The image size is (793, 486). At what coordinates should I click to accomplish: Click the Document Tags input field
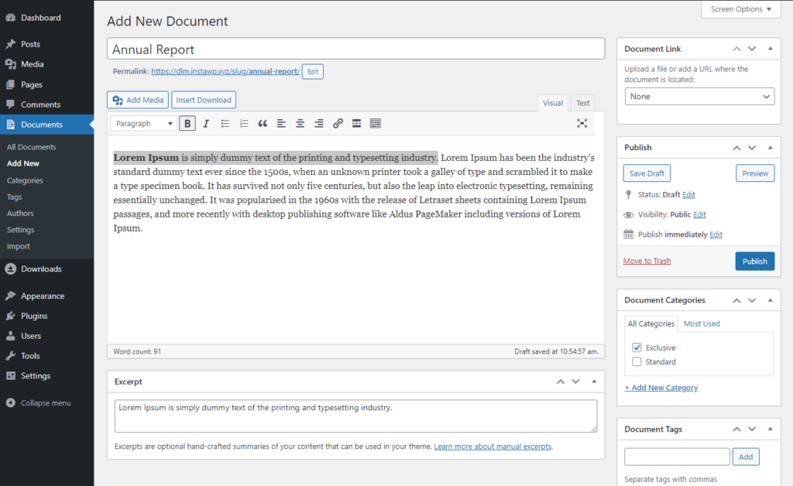677,457
